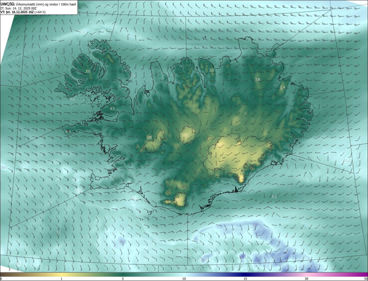Click the '10' tick label on the color scale

(x=184, y=279)
